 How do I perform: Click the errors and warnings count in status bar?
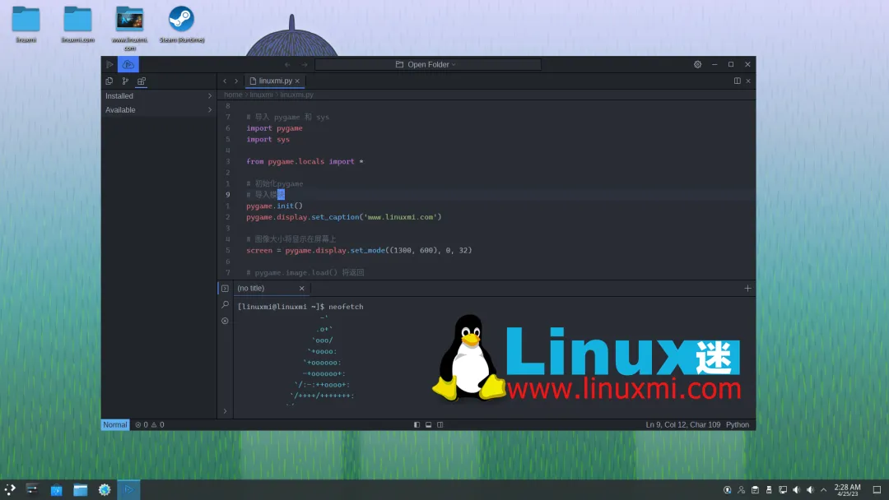point(150,424)
